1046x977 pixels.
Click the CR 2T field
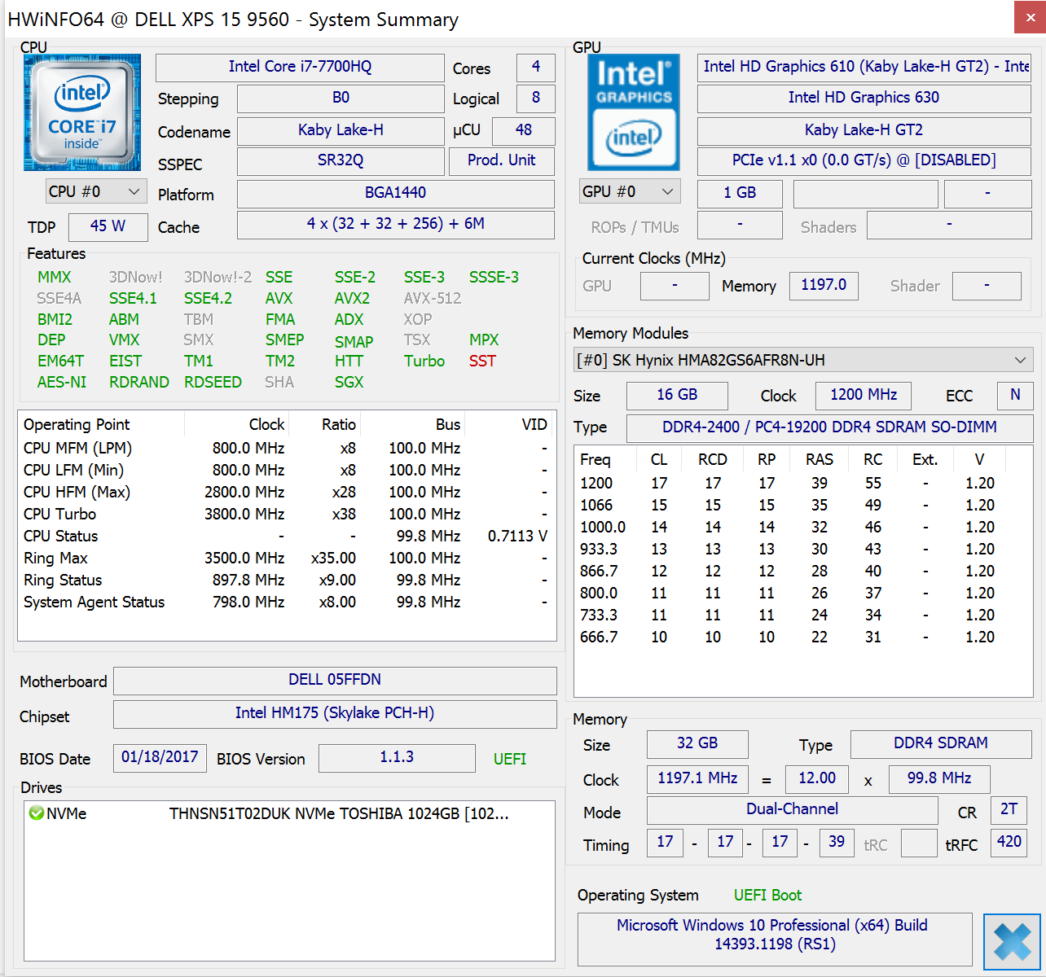[x=1009, y=809]
